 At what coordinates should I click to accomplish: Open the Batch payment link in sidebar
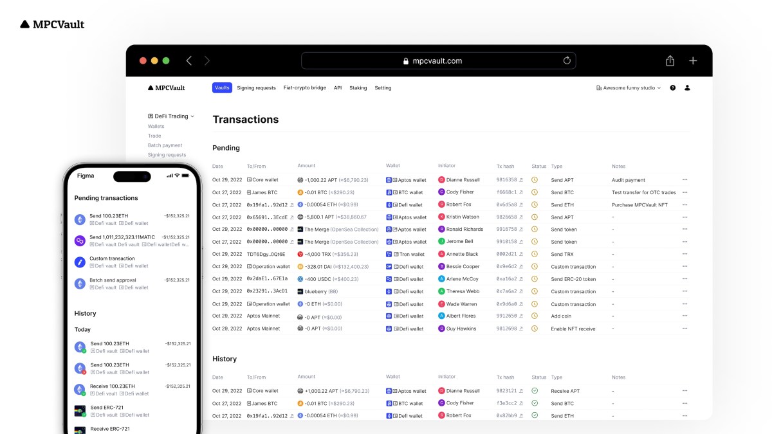(x=165, y=145)
